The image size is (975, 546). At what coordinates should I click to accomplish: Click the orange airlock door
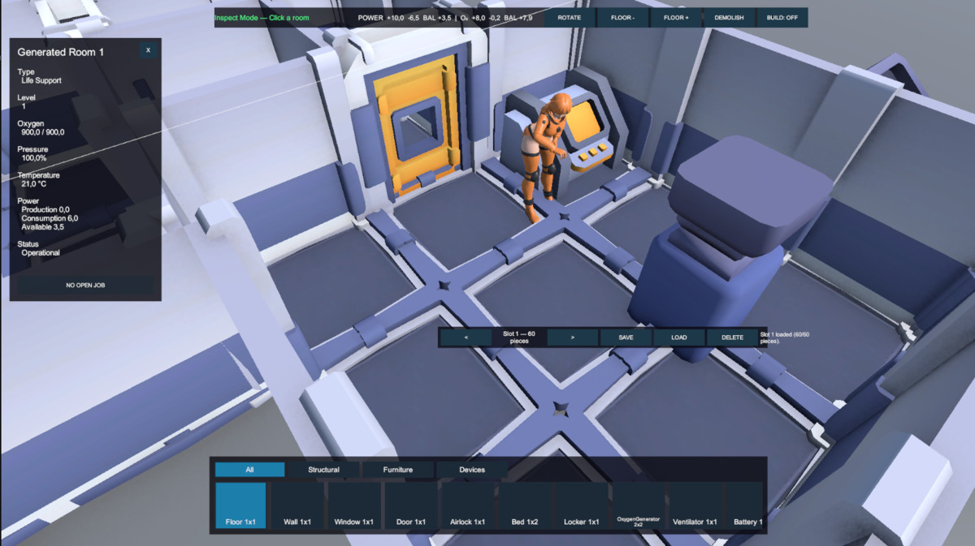tap(416, 126)
